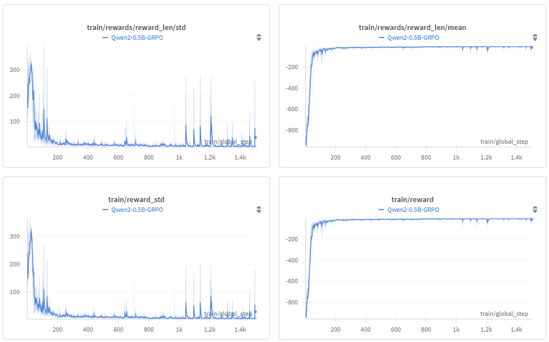Click the train/rewards/reward_len/mean chart title

[x=412, y=27]
